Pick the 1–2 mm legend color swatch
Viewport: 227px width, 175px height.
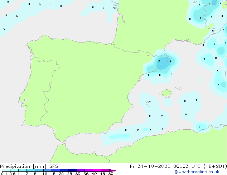coord(23,170)
